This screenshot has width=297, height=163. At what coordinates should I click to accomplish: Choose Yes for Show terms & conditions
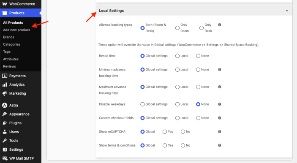coord(165,145)
